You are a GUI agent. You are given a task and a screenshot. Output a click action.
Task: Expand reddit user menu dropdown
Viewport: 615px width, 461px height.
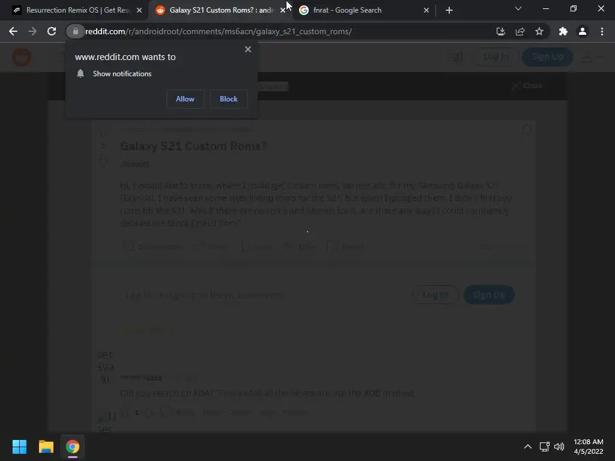[592, 57]
